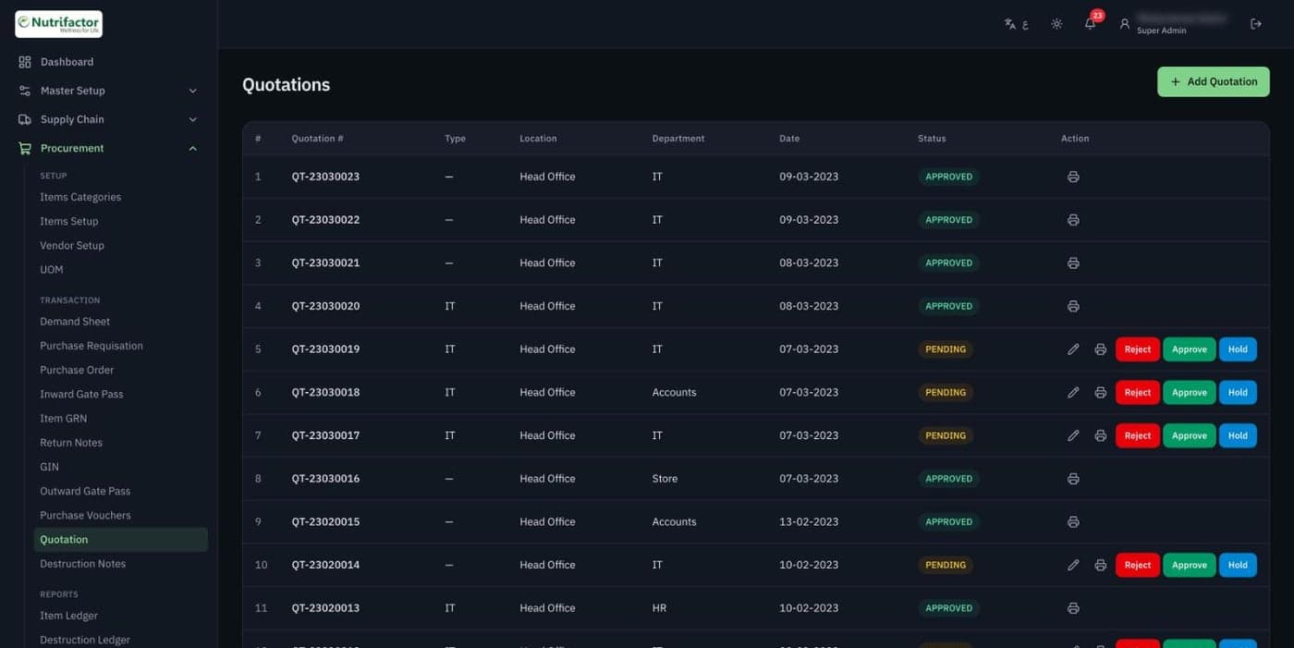The width and height of the screenshot is (1294, 648).
Task: Open Items Categories in sidebar
Action: (80, 197)
